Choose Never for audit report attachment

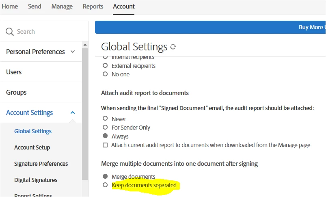pyautogui.click(x=105, y=118)
